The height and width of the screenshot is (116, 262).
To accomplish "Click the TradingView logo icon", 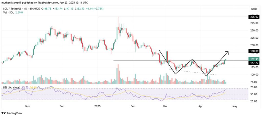I will tap(4, 113).
